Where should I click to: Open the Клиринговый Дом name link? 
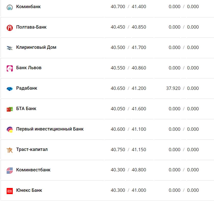(36, 47)
